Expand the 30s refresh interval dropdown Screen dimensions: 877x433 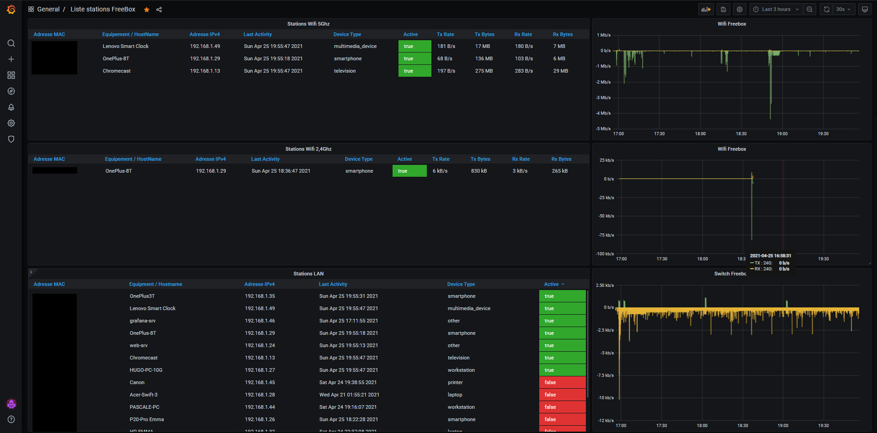click(x=844, y=9)
